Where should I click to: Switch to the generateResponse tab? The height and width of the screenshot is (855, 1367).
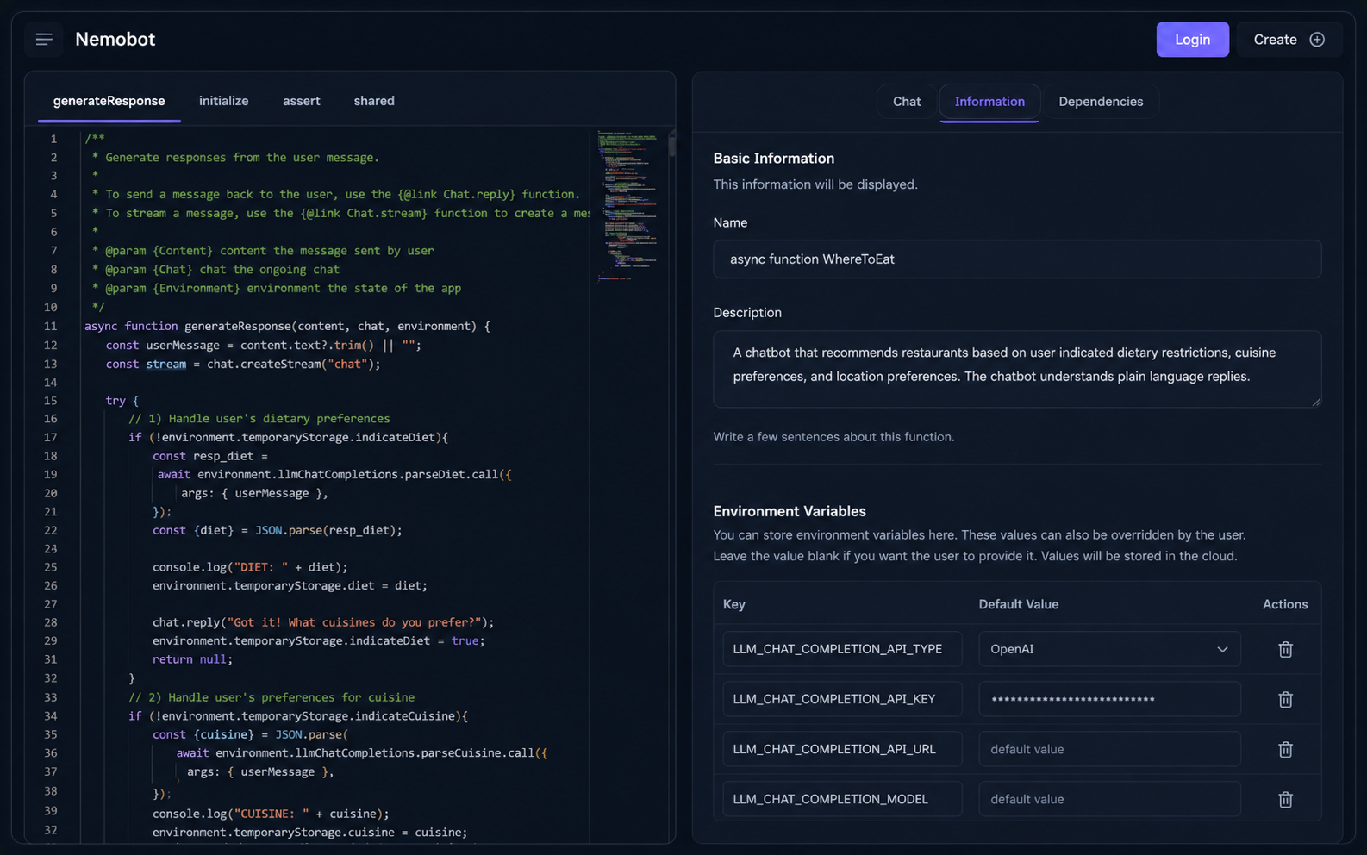tap(109, 101)
